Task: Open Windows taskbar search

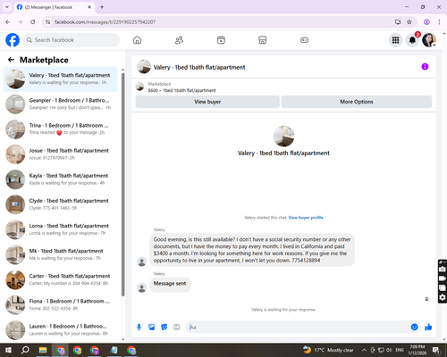Action: click(25, 350)
